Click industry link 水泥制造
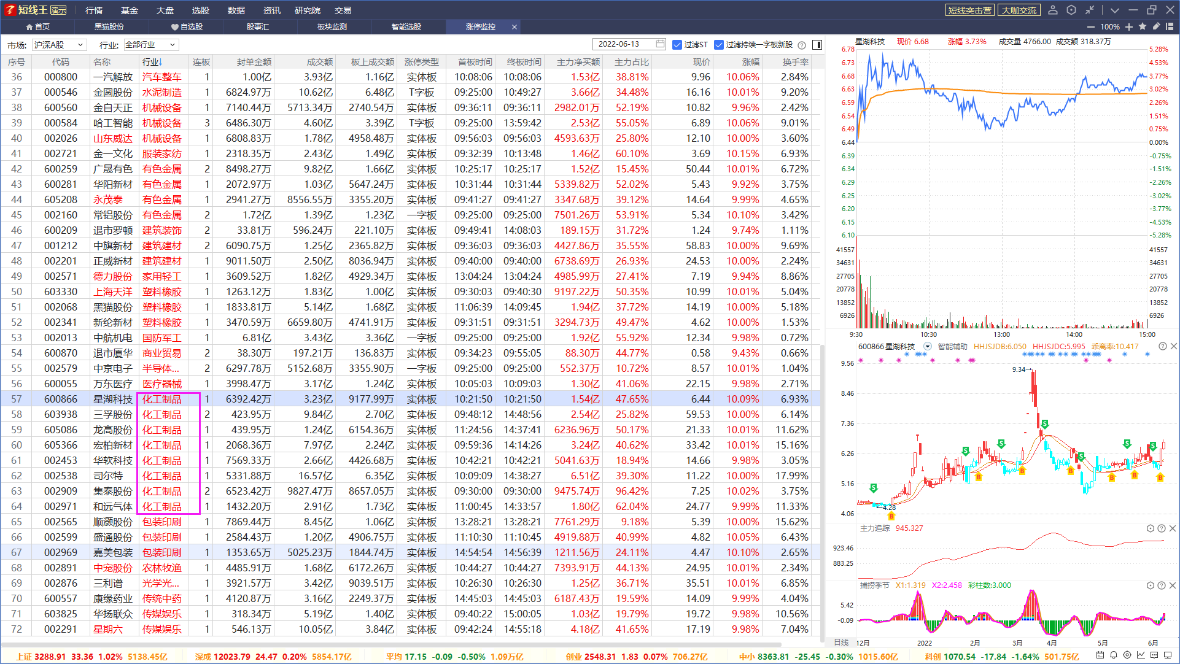The width and height of the screenshot is (1180, 664). (x=162, y=92)
